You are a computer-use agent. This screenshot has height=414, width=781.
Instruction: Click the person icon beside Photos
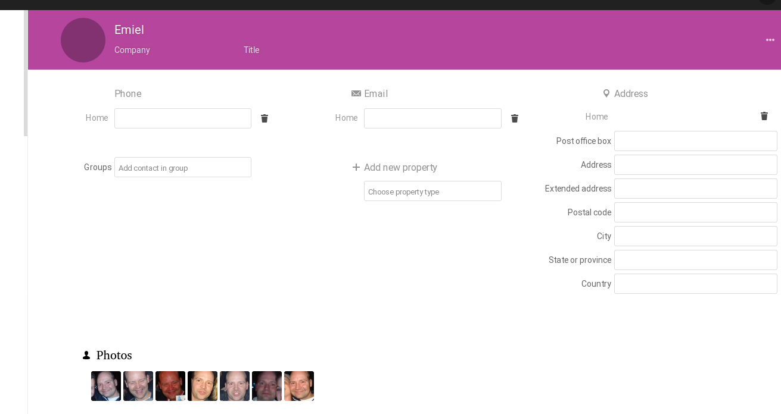pos(86,355)
